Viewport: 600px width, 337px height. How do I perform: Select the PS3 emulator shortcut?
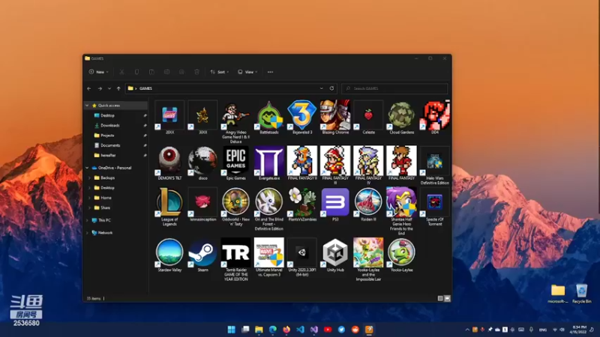tap(335, 204)
